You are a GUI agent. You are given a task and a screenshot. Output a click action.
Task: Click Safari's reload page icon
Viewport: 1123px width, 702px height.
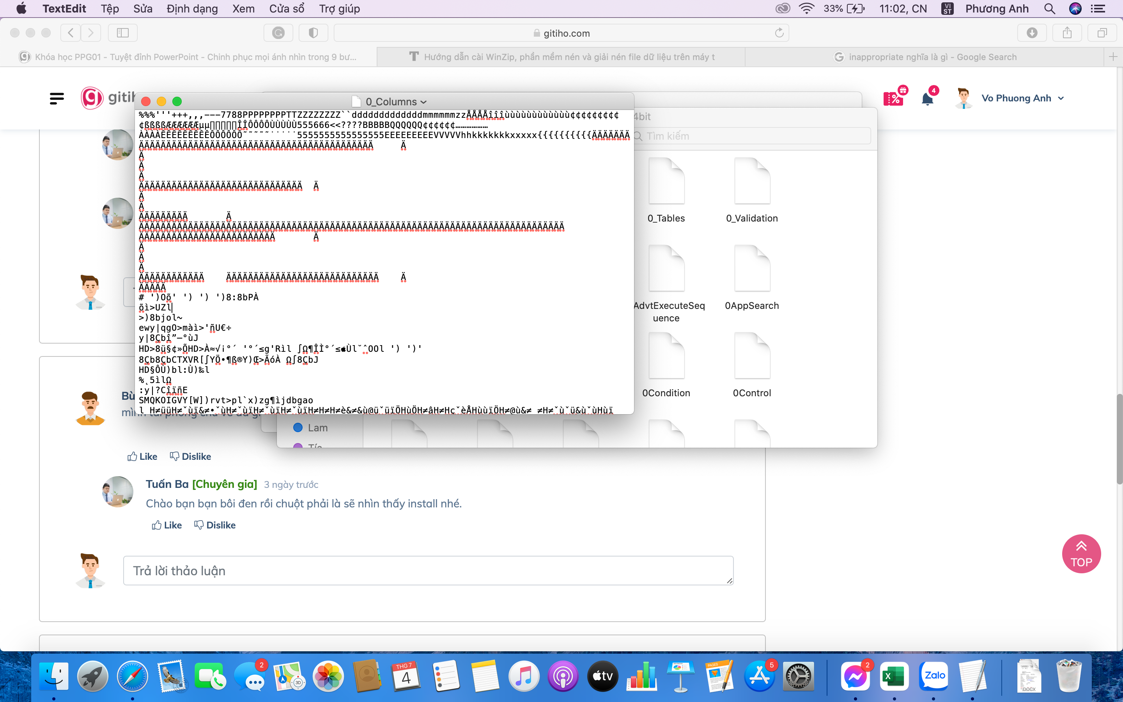(779, 33)
